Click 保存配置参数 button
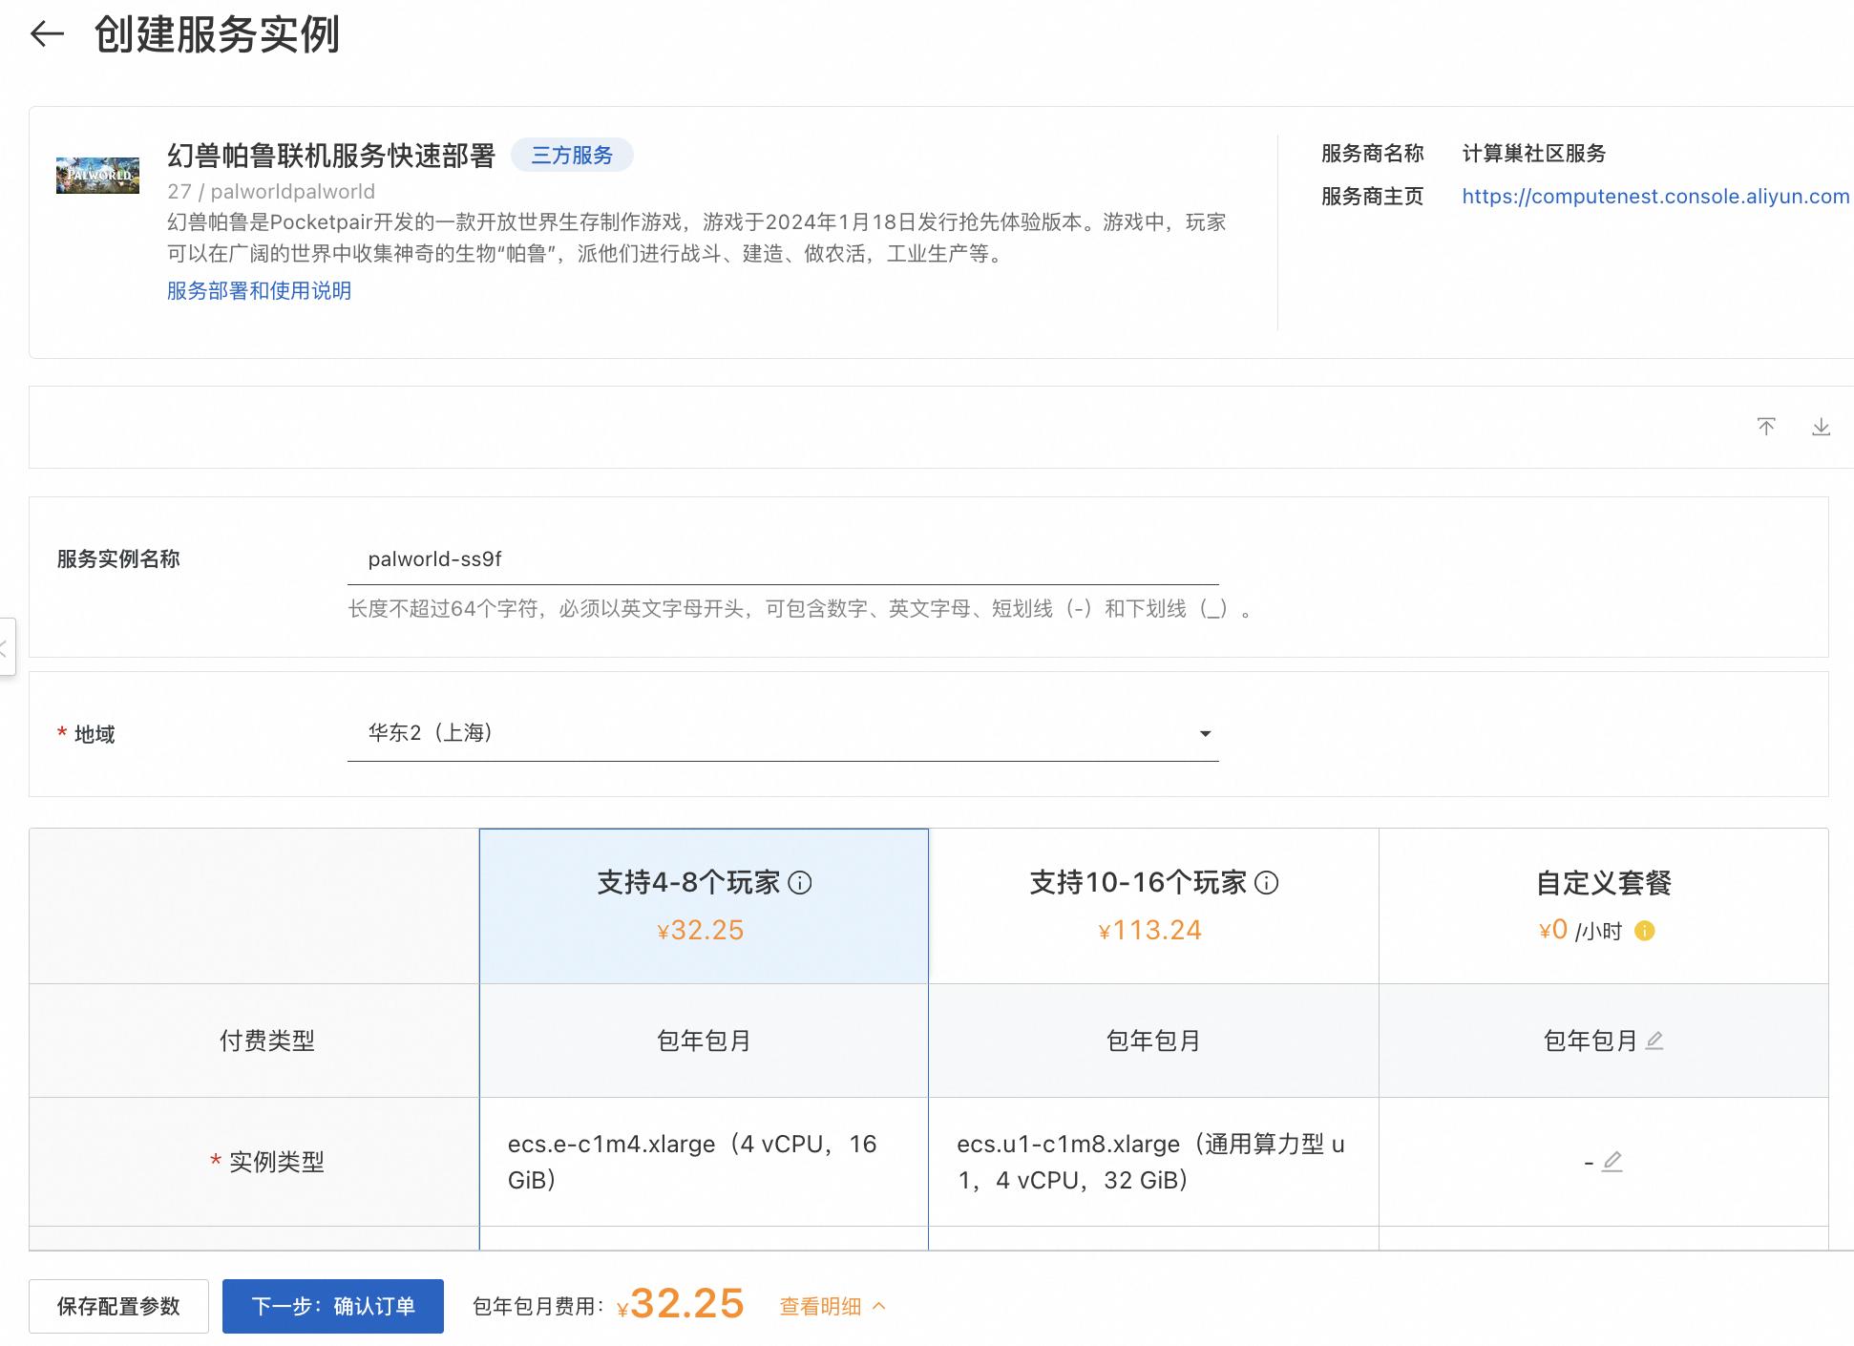Image resolution: width=1854 pixels, height=1346 pixels. point(118,1306)
